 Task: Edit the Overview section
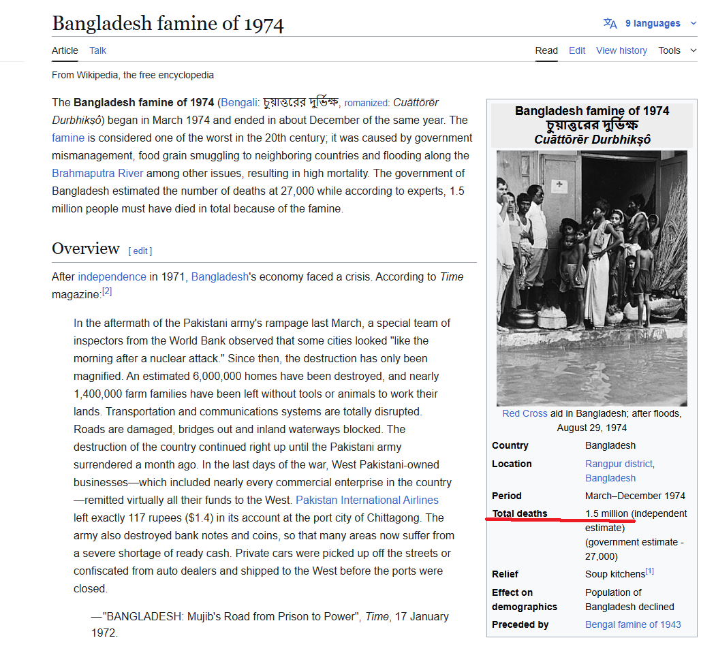[140, 251]
